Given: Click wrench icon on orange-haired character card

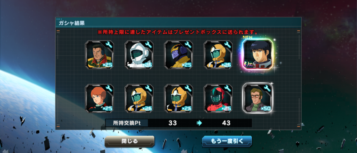Looking at the screenshot, I should (109, 88).
